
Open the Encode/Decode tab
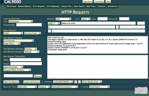pyautogui.click(x=24, y=6)
